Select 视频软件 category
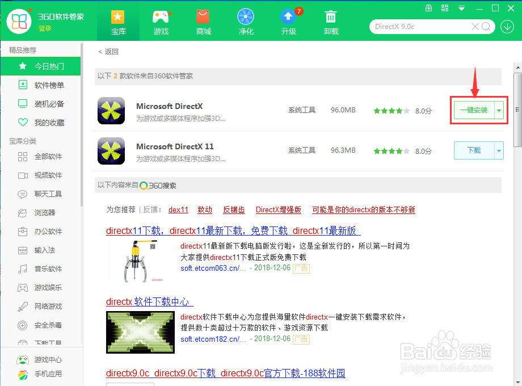 41,175
